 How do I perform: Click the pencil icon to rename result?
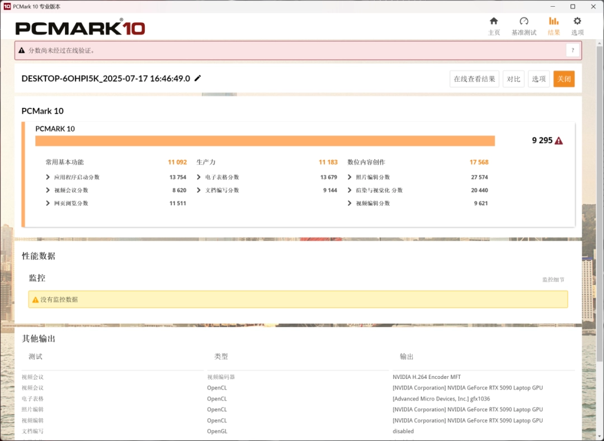click(197, 78)
